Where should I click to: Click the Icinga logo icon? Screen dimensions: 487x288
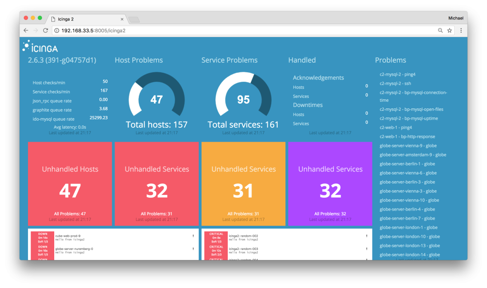pyautogui.click(x=25, y=47)
